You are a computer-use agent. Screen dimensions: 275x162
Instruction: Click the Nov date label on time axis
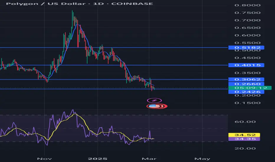tap(44, 159)
